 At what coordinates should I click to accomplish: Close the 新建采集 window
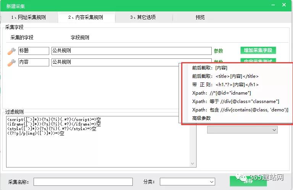[284, 5]
